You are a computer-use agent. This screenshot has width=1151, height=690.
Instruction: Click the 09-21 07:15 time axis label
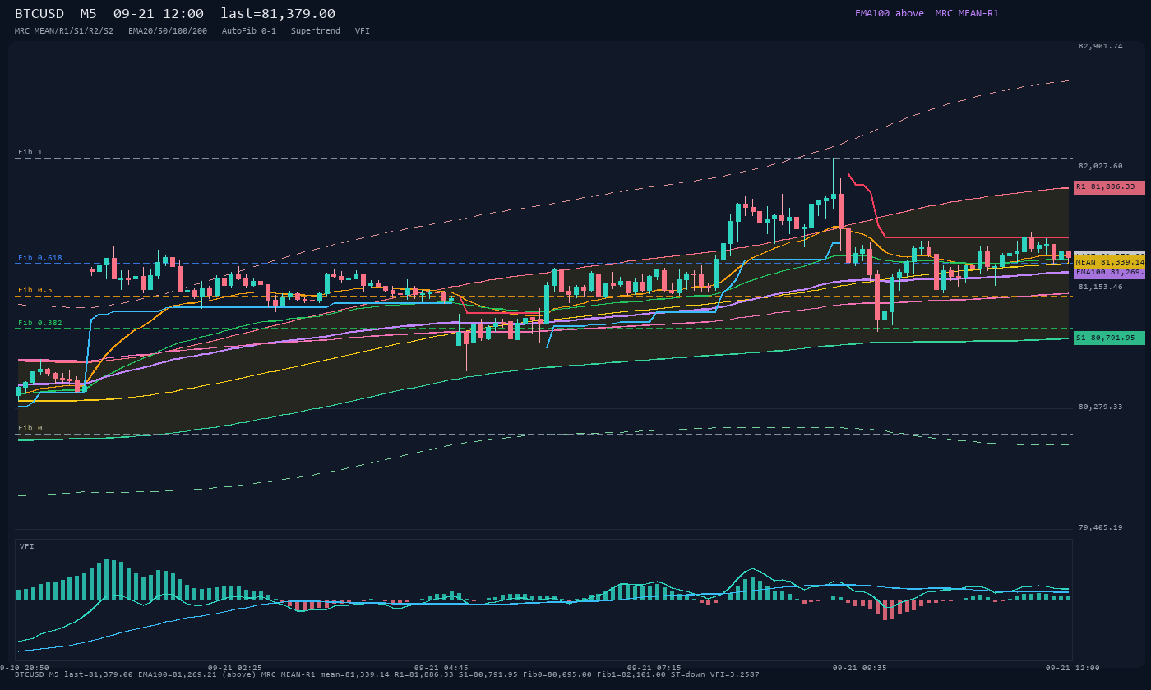pos(654,668)
